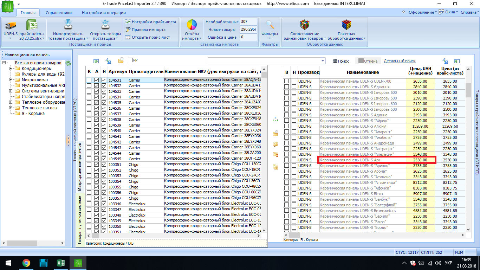
Task: Expand the Тепловые насосы category
Action: coord(11,108)
